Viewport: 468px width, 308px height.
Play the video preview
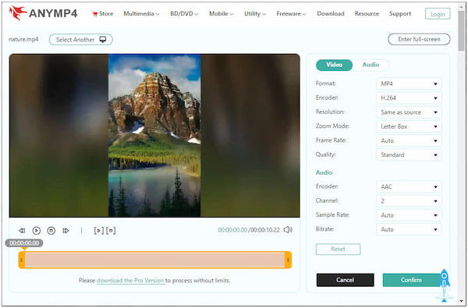pyautogui.click(x=37, y=230)
